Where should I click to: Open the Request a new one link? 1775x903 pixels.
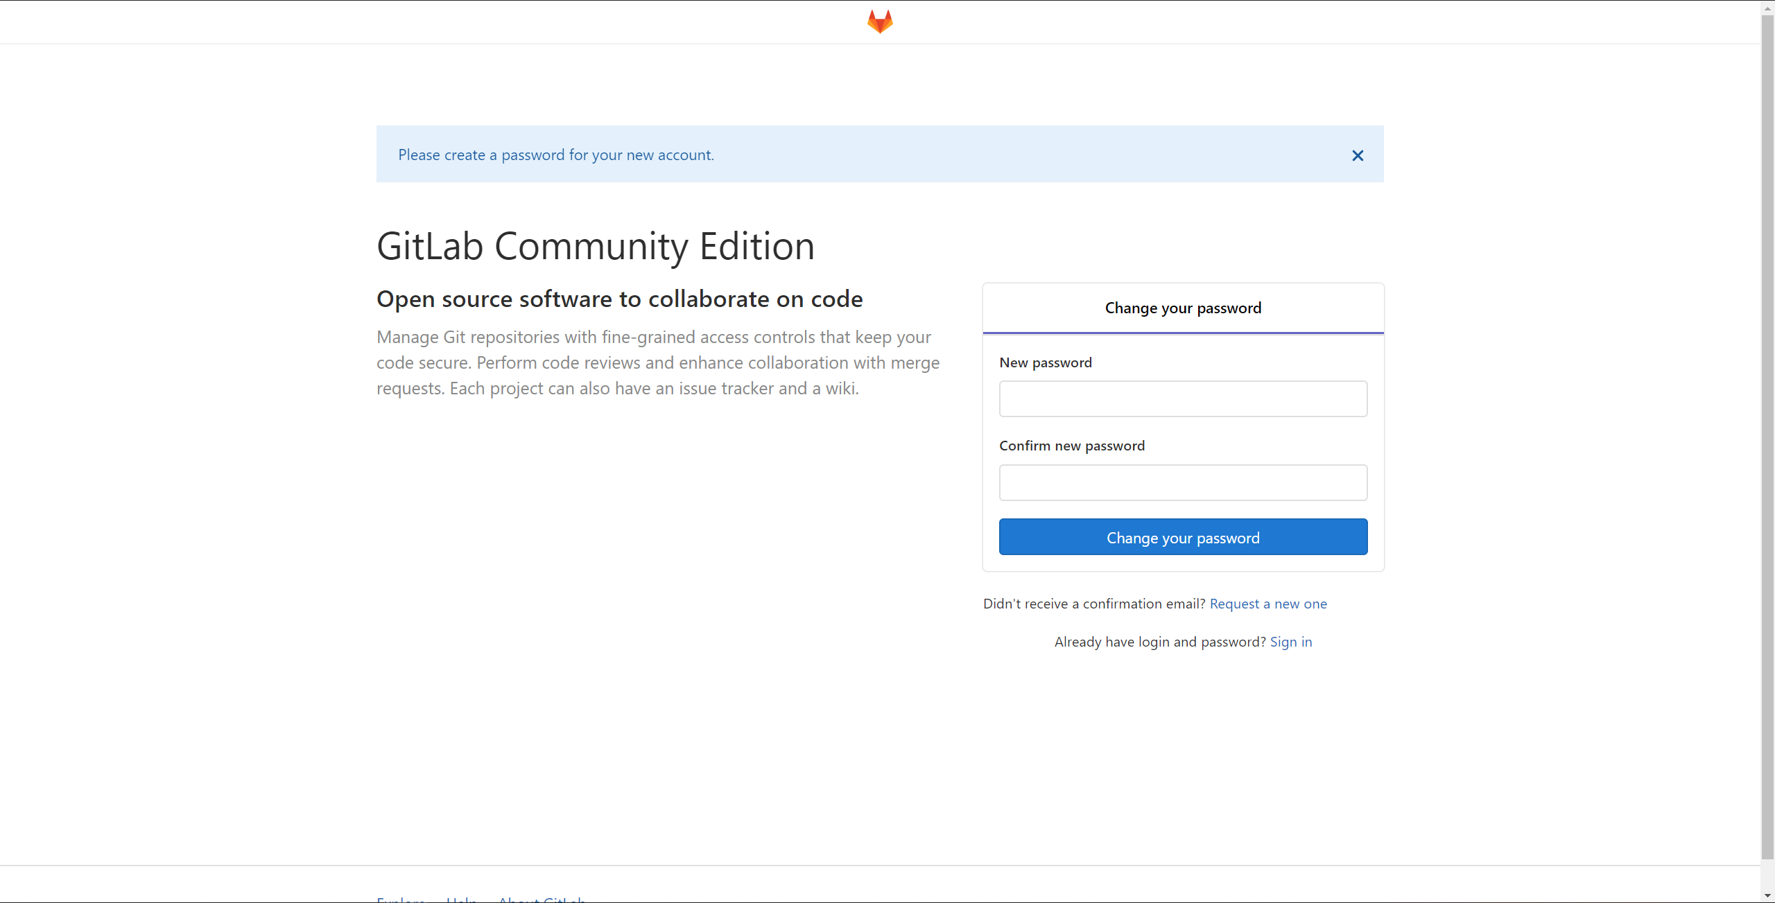coord(1268,604)
